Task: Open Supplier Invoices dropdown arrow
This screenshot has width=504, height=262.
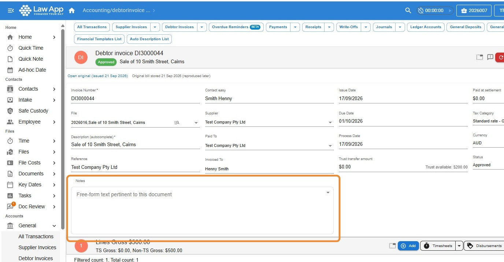Action: coord(155,27)
